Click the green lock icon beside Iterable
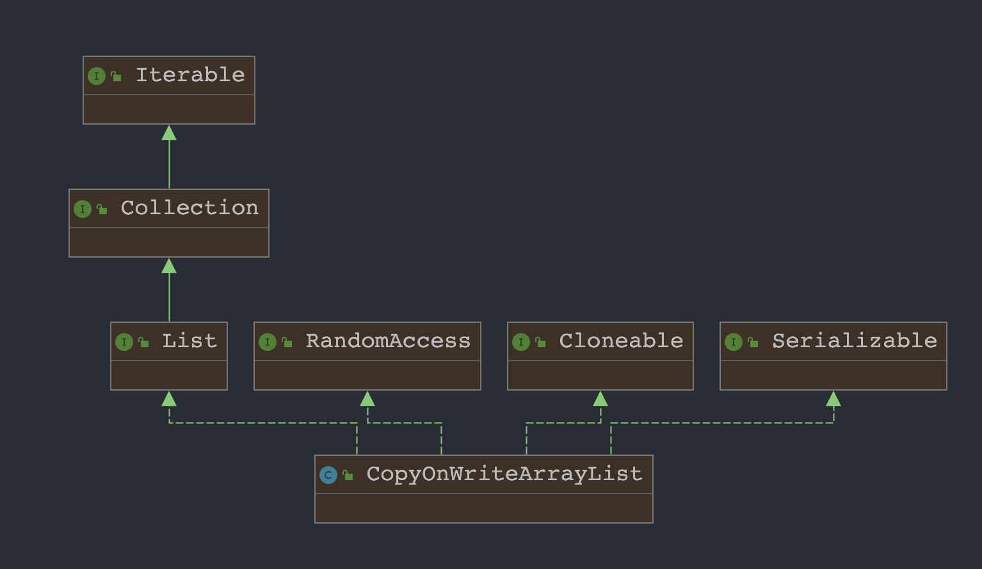The height and width of the screenshot is (569, 982). (116, 76)
